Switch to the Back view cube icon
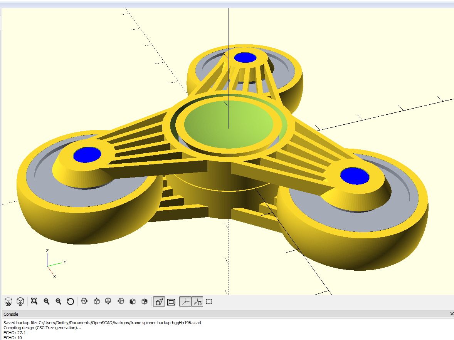Screen dimensions: 454x340 point(145,301)
